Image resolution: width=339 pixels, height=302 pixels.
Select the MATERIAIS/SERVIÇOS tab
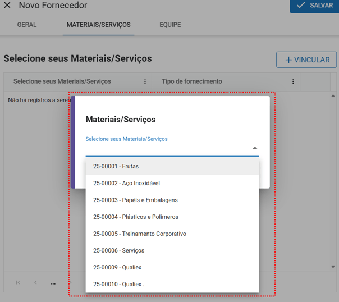[98, 25]
